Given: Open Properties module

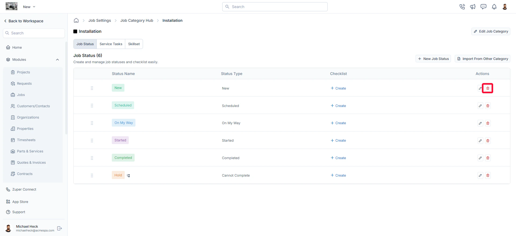Looking at the screenshot, I should click(22, 129).
